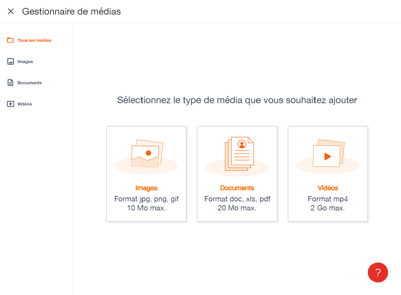Click the Format mp4 2 Go max text
This screenshot has width=401, height=295.
(x=328, y=203)
